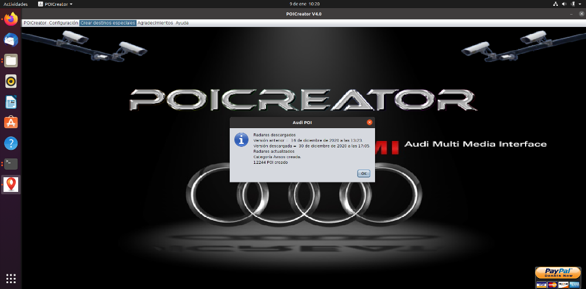Open Rhythmbox music player in the dock
The image size is (586, 289).
pyautogui.click(x=11, y=81)
